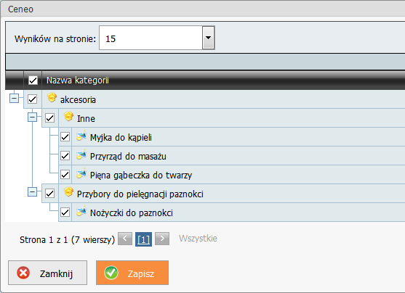Click the Zamknij close button
The width and height of the screenshot is (405, 293).
click(x=47, y=273)
